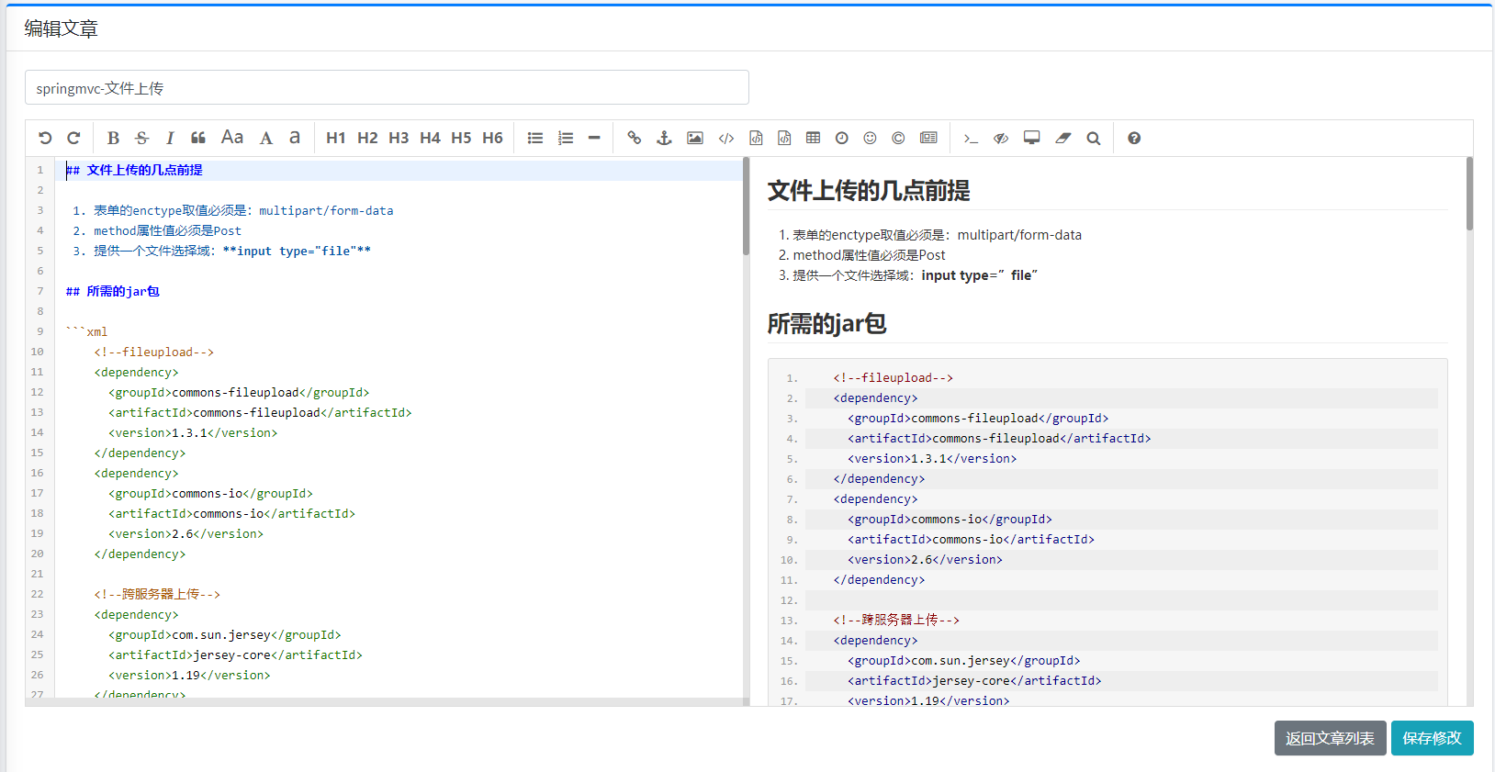This screenshot has height=772, width=1495.
Task: Open the emoji picker with the smiley icon
Action: pos(870,138)
